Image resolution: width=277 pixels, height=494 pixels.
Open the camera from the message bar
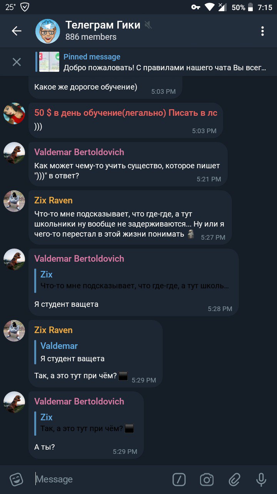(207, 479)
